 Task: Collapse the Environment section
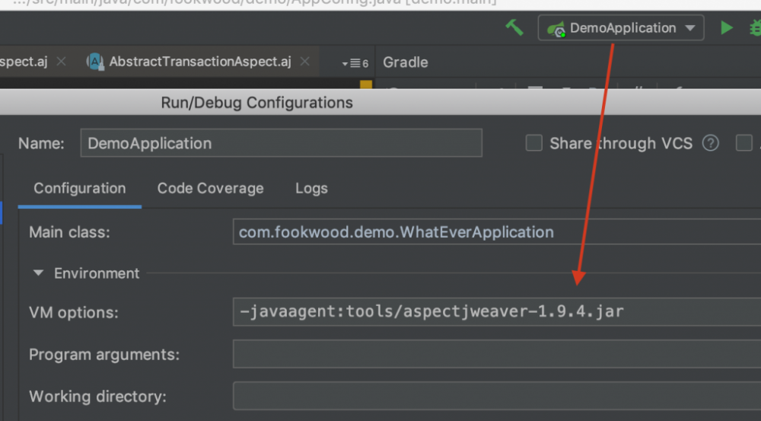click(39, 273)
